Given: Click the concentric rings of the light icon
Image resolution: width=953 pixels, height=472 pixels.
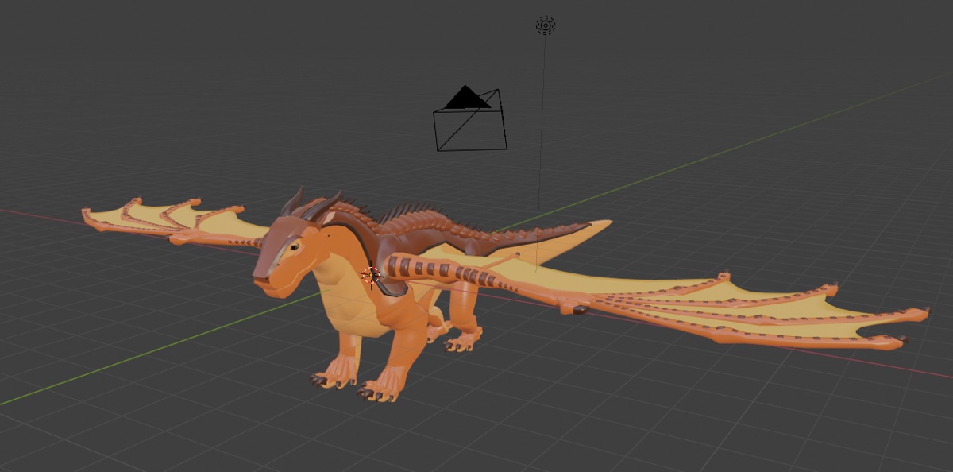Looking at the screenshot, I should (x=545, y=25).
